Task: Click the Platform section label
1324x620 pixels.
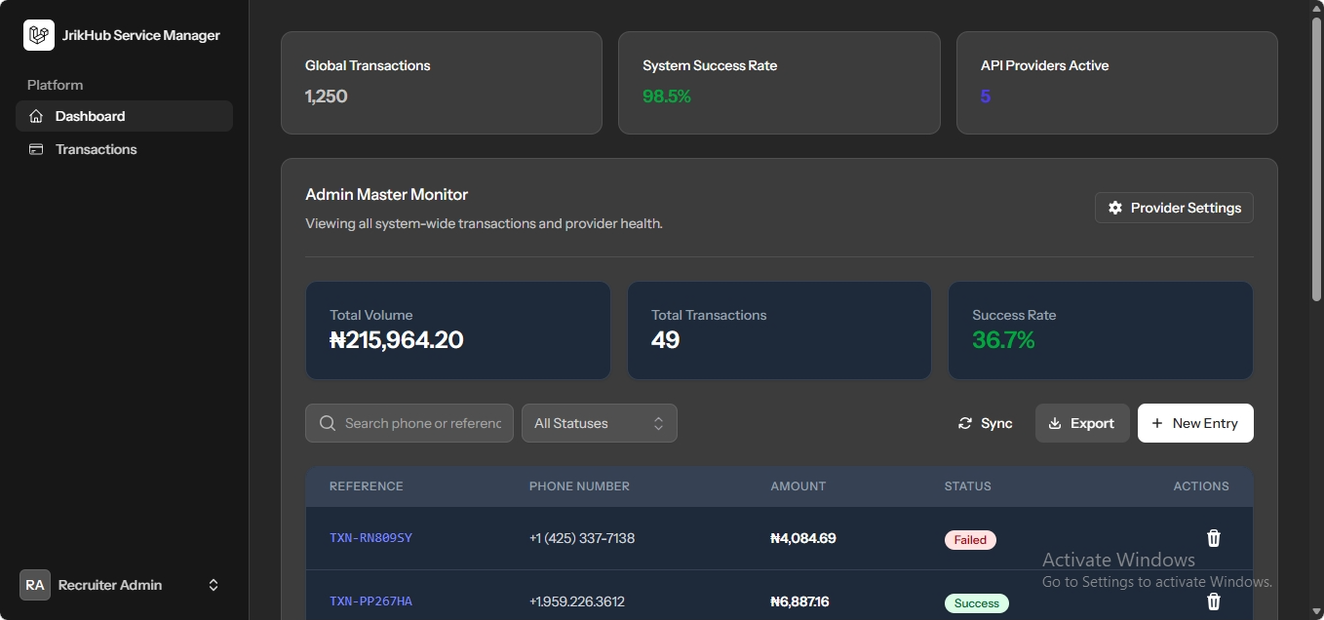Action: (55, 85)
